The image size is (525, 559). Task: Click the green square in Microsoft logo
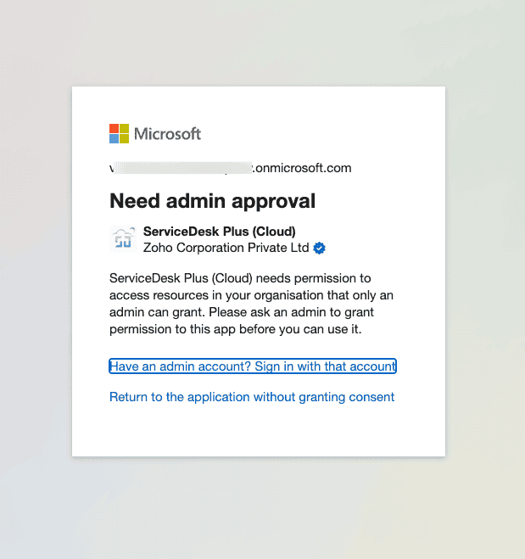[124, 129]
